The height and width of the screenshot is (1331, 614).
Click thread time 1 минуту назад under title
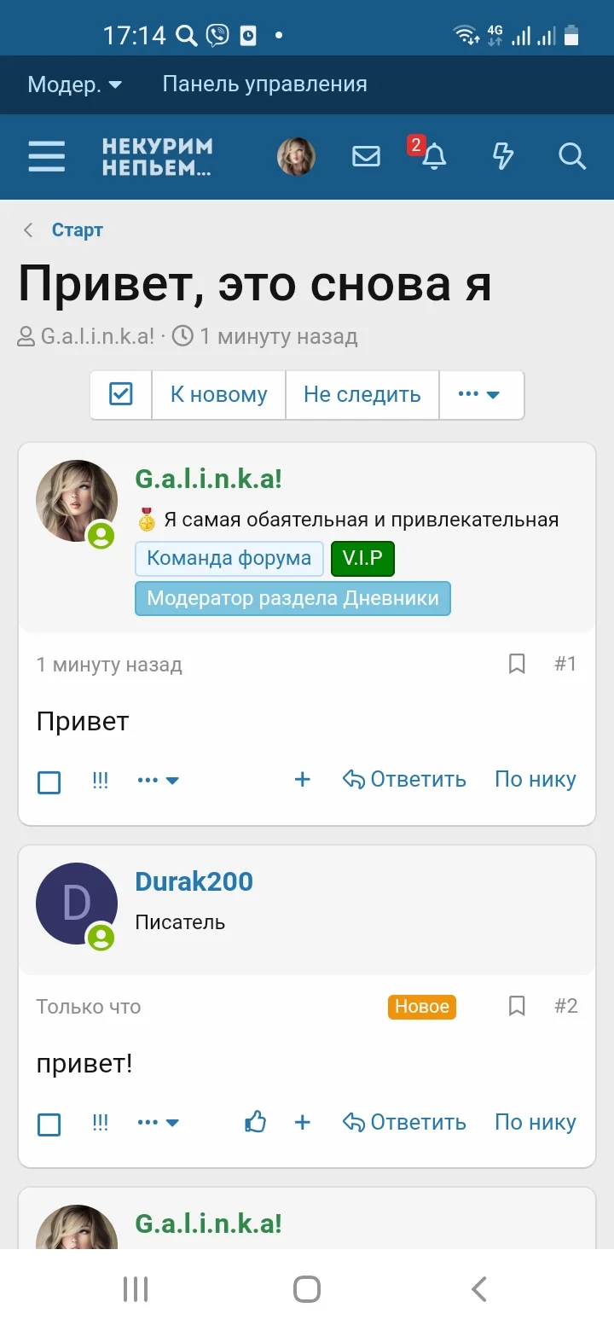click(x=279, y=336)
